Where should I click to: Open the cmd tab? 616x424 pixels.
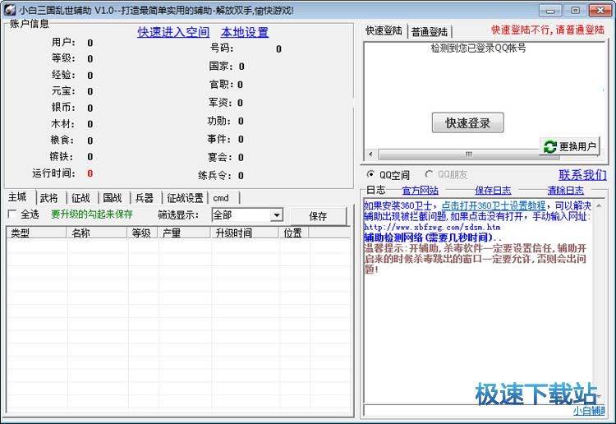click(x=221, y=198)
